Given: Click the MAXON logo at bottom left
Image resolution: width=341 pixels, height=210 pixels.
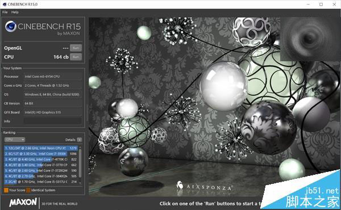Looking at the screenshot, I should (23, 203).
